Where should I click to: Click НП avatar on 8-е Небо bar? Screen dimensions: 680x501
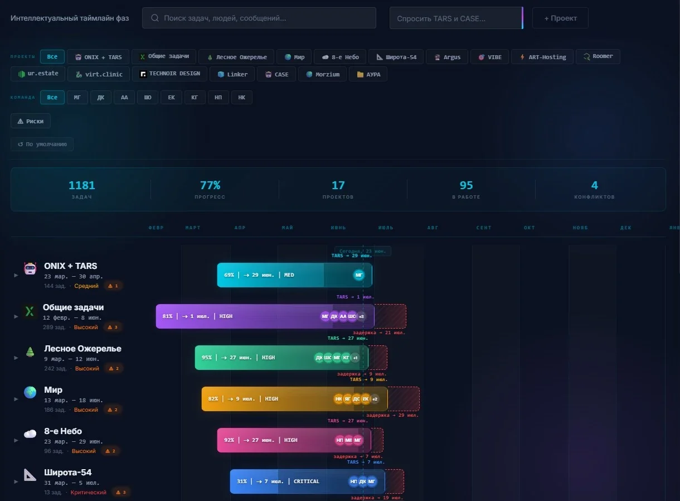coord(340,440)
